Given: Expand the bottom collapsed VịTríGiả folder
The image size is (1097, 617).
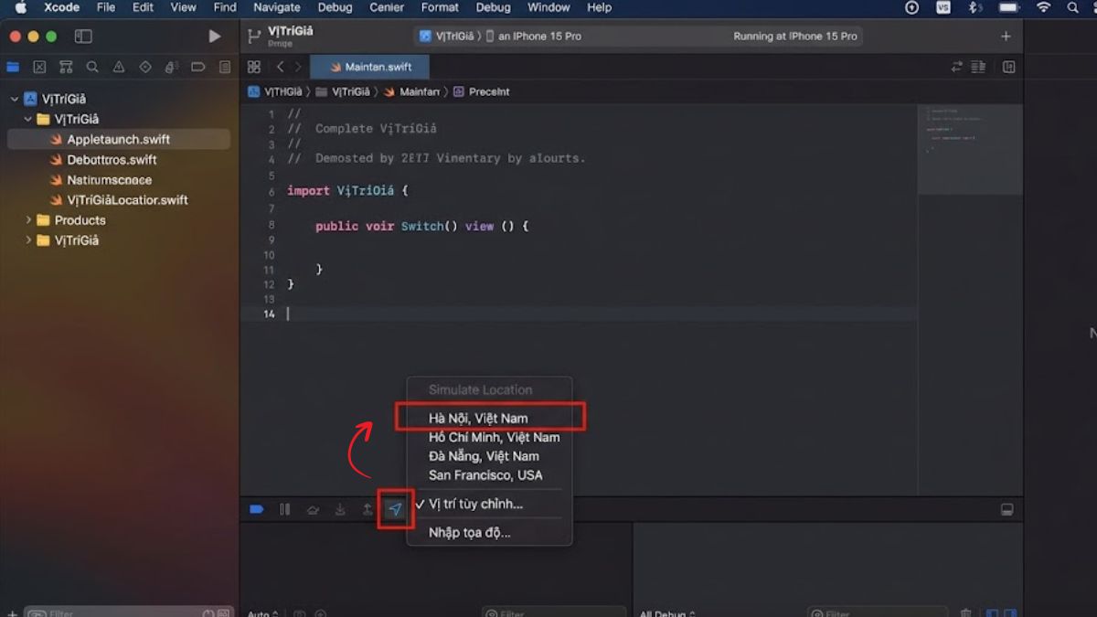Looking at the screenshot, I should click(x=28, y=240).
